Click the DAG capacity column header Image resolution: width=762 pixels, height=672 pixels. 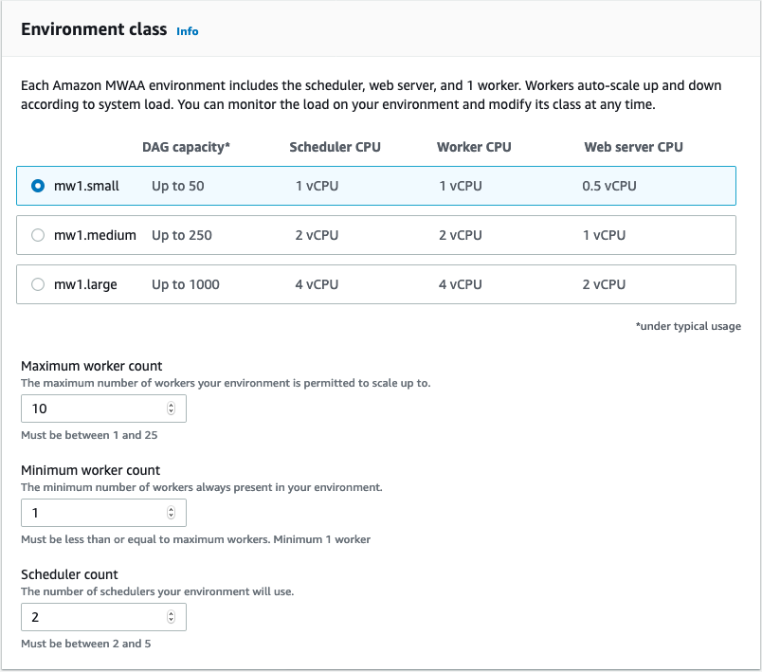coord(186,147)
